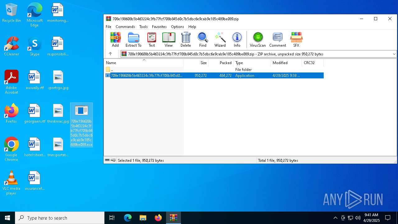Open the network icon in system tray
398x224 pixels.
click(350, 218)
